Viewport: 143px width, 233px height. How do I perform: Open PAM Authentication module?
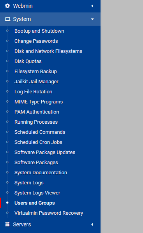[37, 112]
